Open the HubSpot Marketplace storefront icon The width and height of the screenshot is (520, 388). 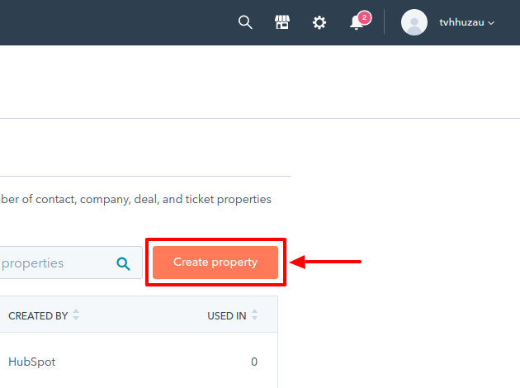(282, 22)
